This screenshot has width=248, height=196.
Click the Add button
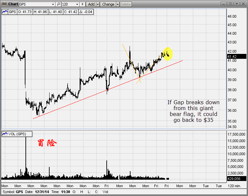(91, 4)
